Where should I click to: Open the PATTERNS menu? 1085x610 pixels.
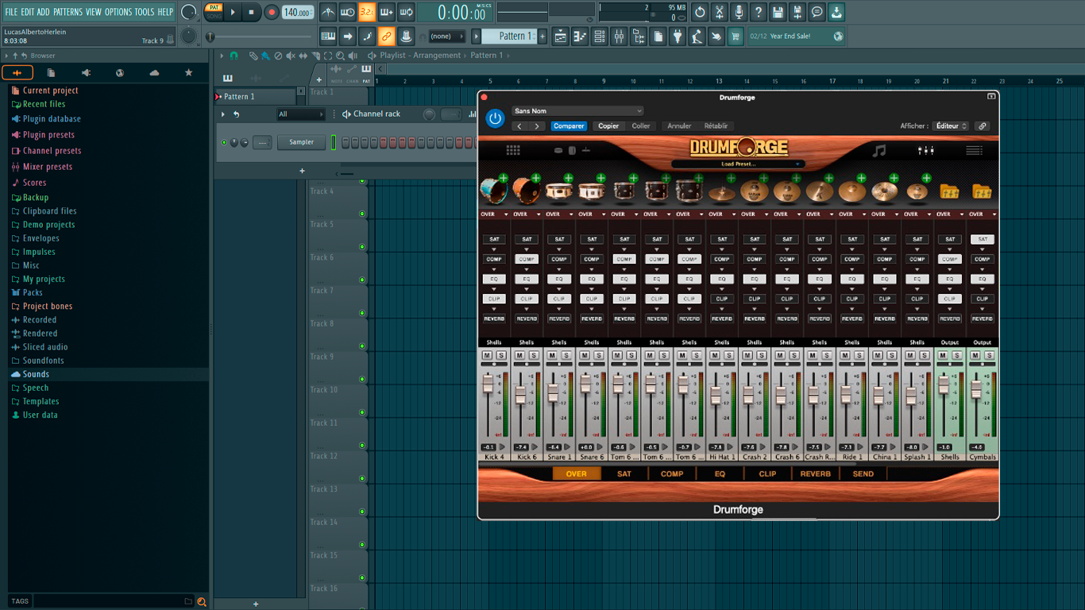[x=68, y=12]
